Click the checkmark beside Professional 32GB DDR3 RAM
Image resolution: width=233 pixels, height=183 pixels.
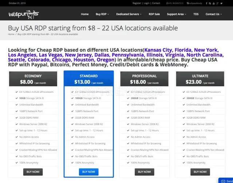(128, 118)
